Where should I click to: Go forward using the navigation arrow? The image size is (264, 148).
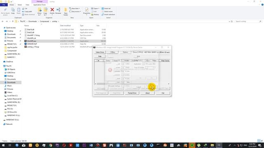(x=7, y=21)
